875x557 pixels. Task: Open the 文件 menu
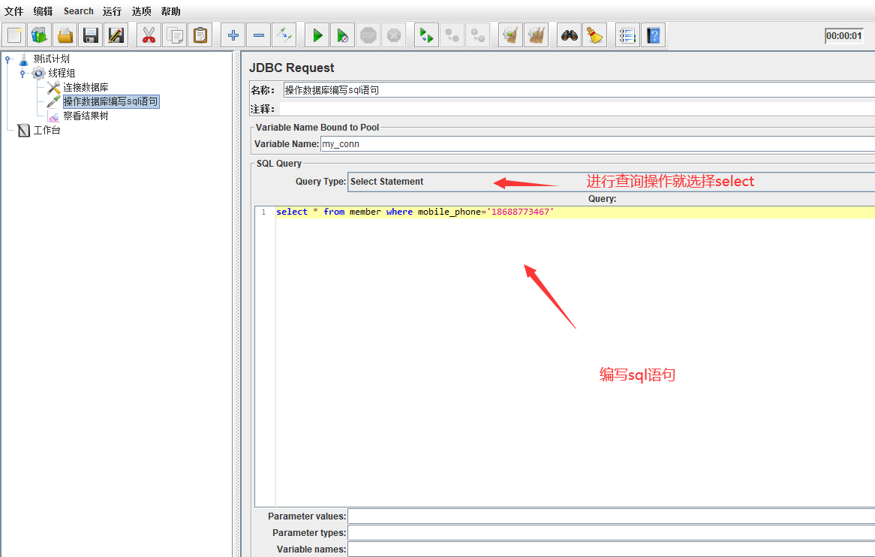(x=14, y=11)
